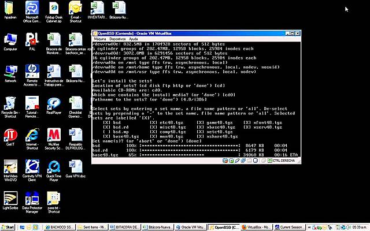Switch to BACHOCO SS... taskbar window
This screenshot has height=231, width=370.
tap(60, 227)
